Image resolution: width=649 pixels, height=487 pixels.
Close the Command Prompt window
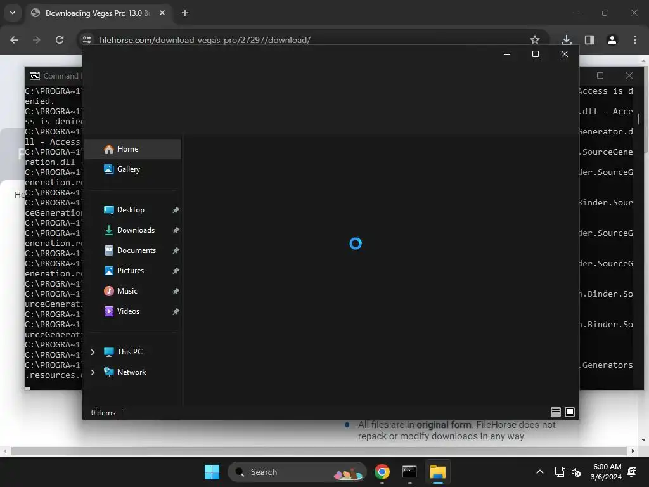(629, 76)
